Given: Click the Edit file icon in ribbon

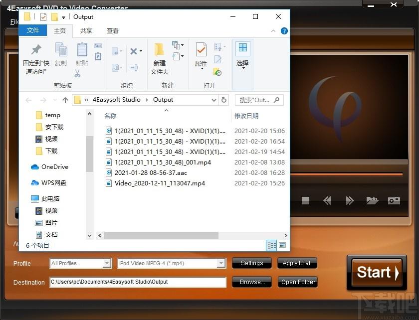Looking at the screenshot, I should 218,59.
